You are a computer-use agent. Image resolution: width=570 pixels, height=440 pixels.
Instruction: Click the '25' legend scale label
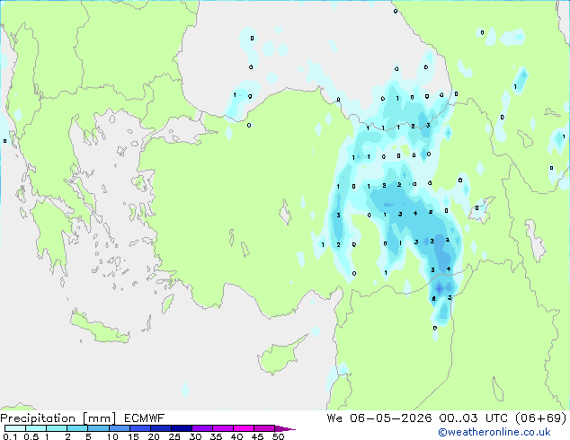[174, 436]
